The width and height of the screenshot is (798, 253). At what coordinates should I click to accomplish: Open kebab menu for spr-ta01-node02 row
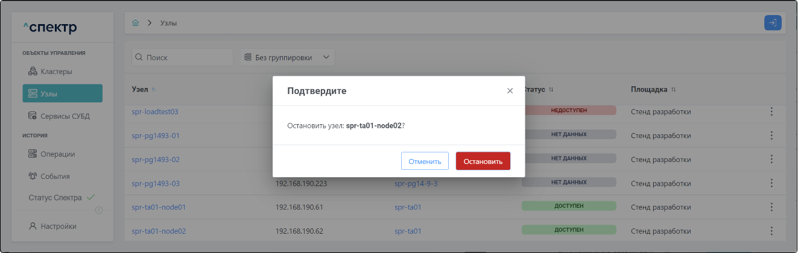(771, 231)
